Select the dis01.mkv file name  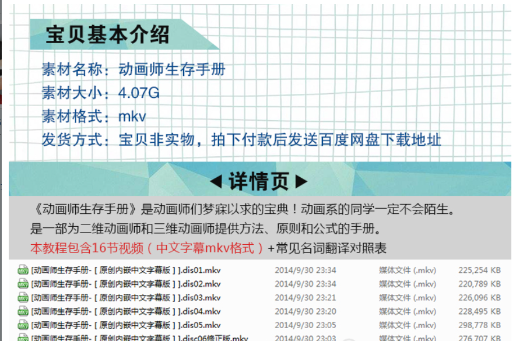tap(127, 270)
